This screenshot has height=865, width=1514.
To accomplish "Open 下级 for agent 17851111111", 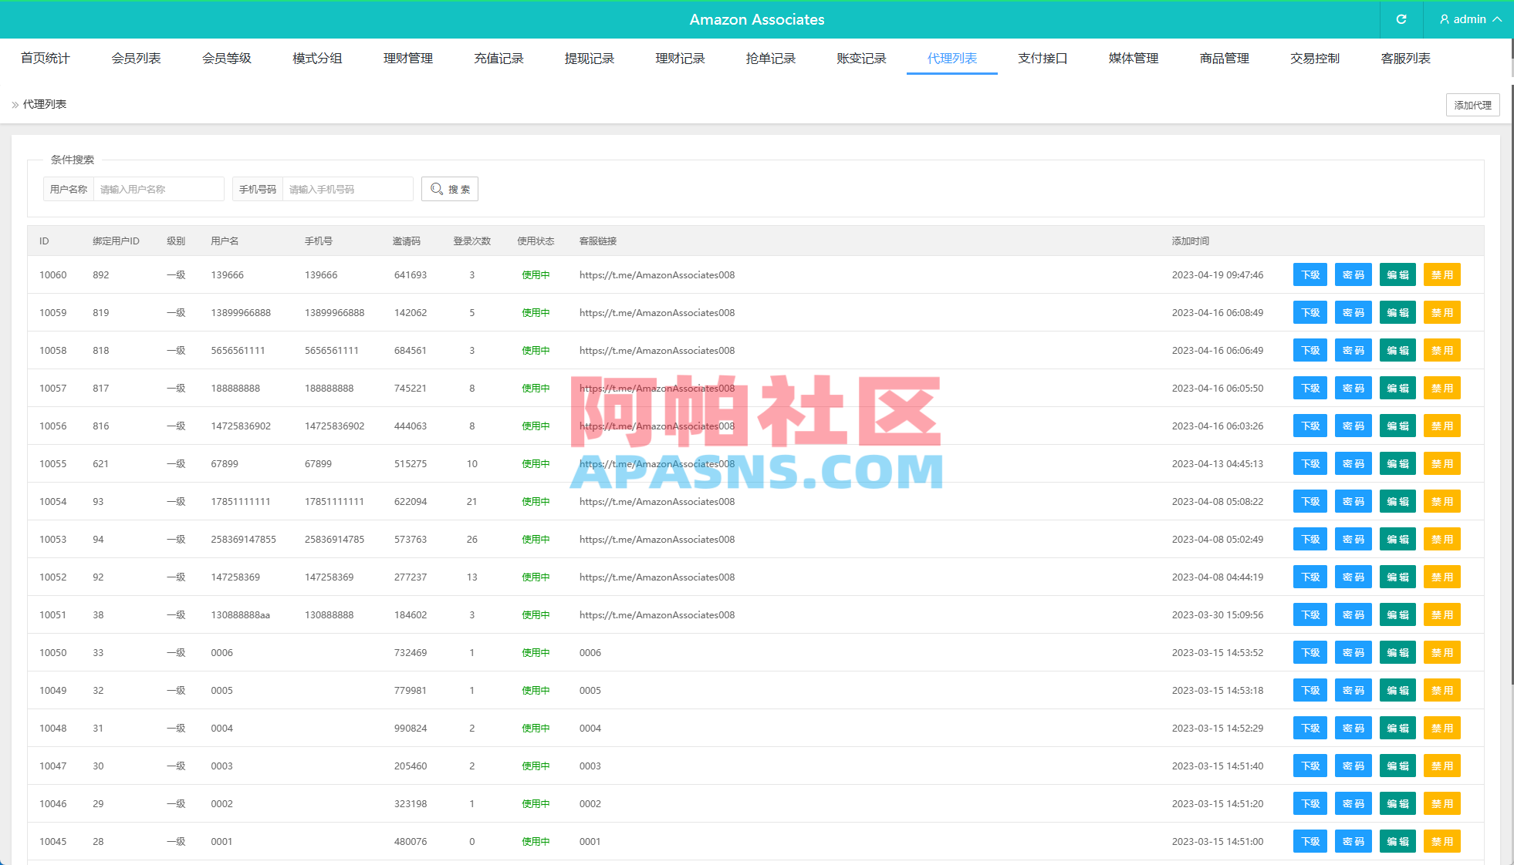I will click(1310, 501).
